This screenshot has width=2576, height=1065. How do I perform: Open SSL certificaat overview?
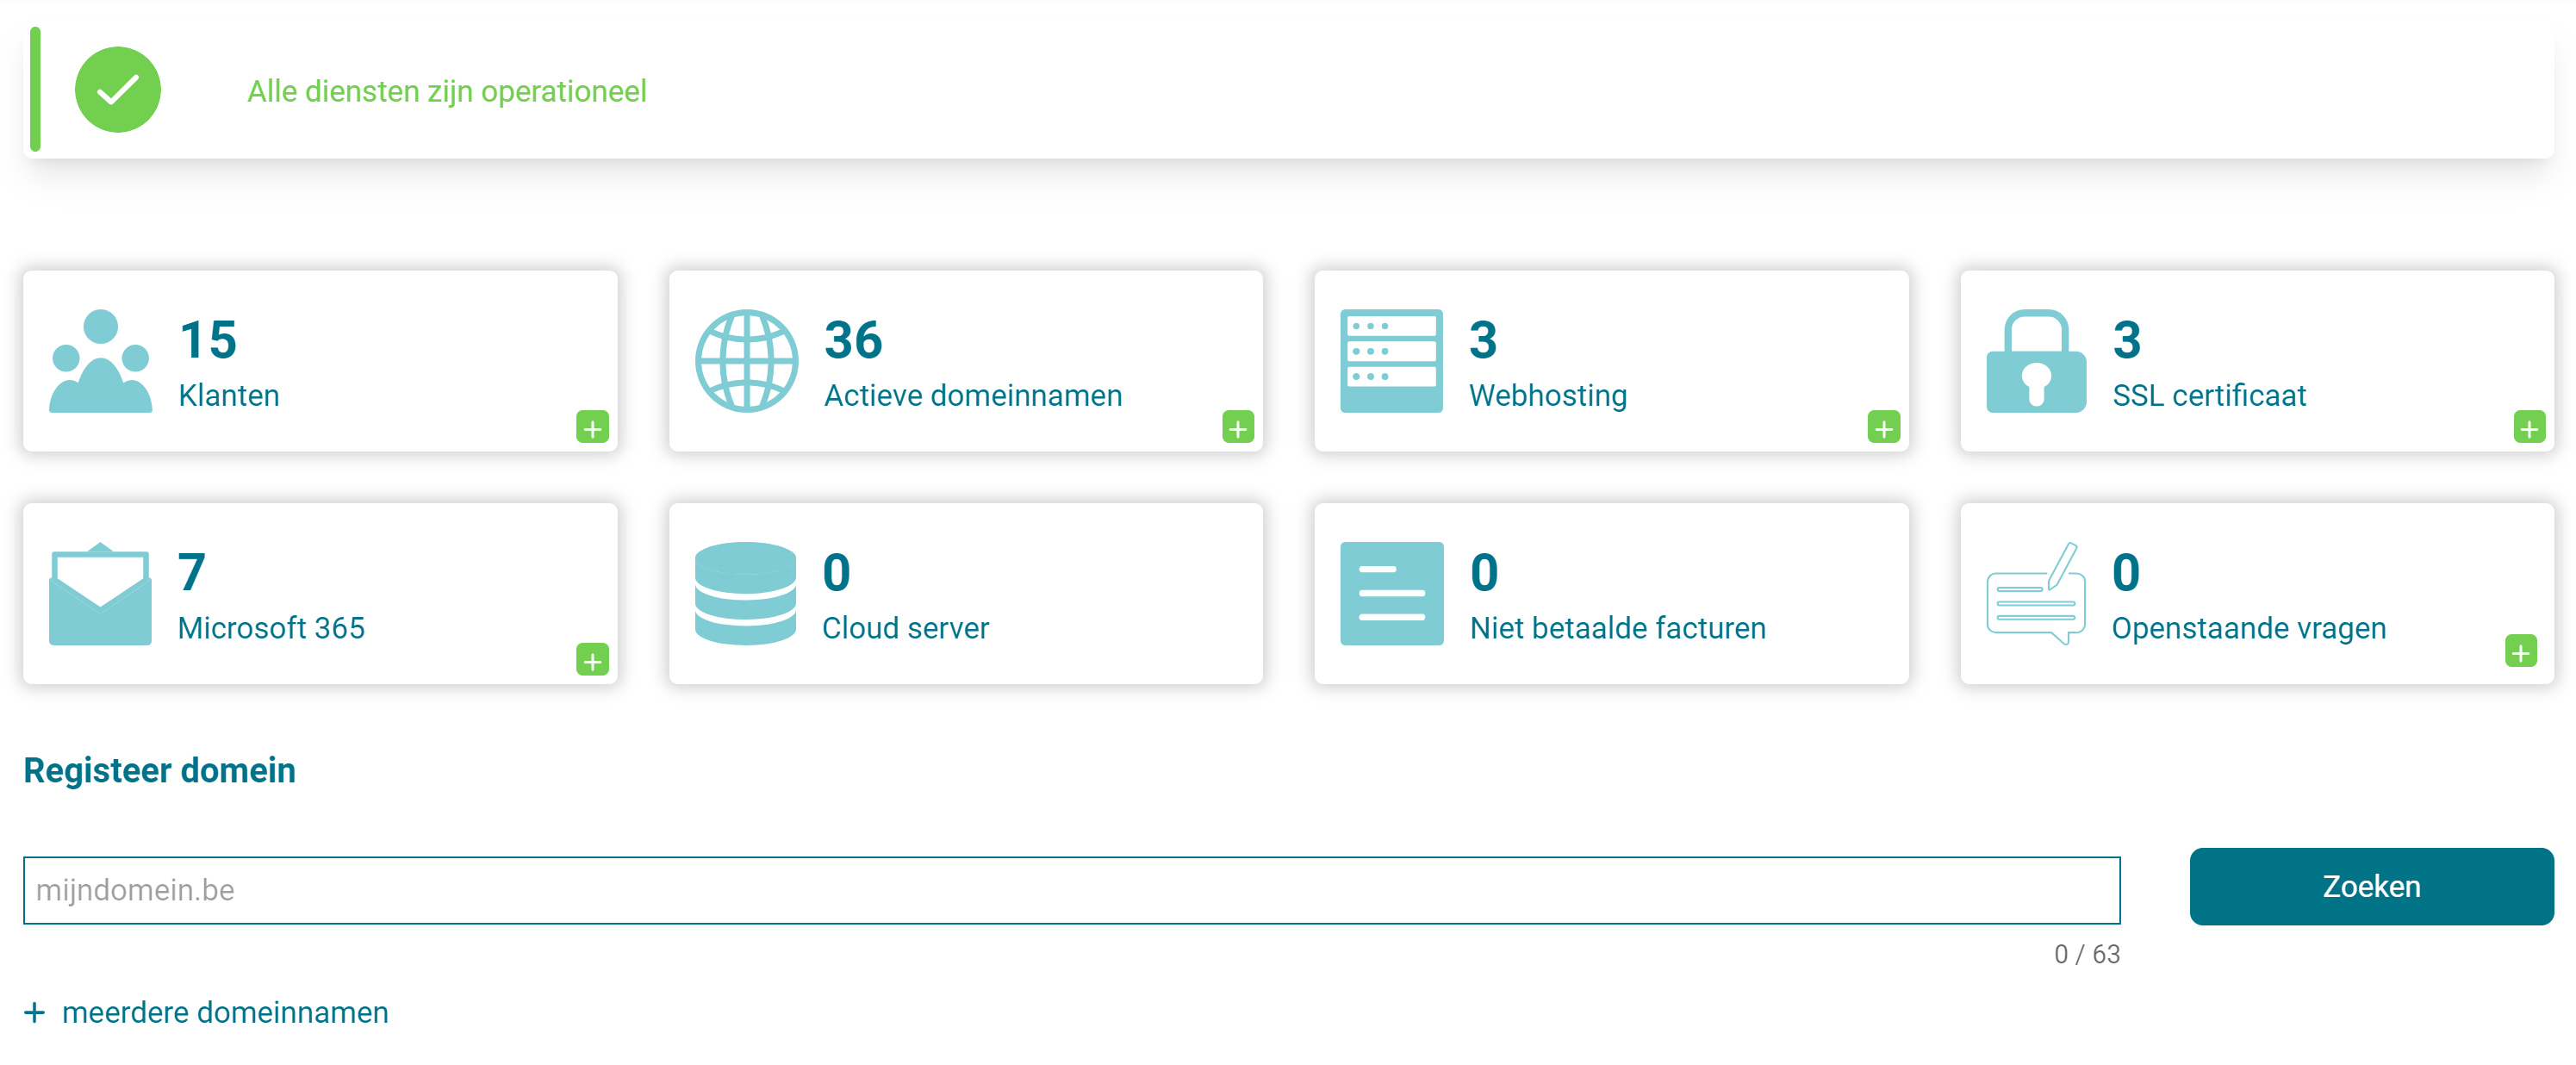click(x=2209, y=395)
